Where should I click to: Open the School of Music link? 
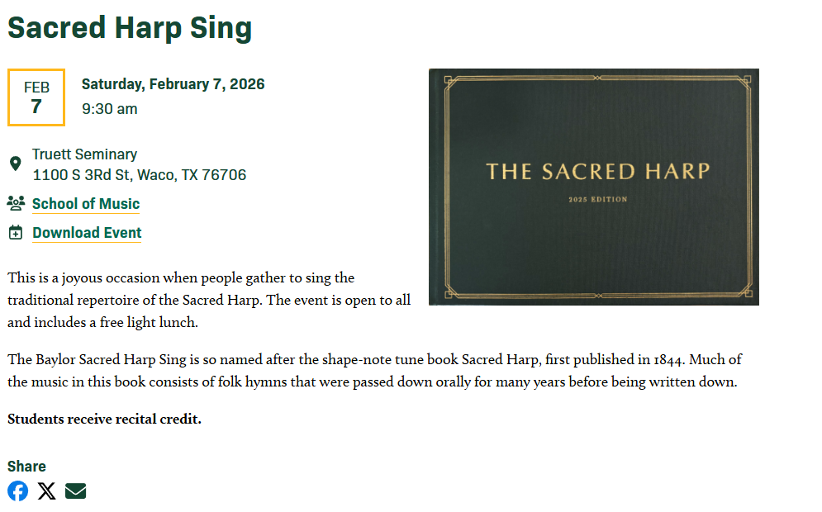click(x=86, y=204)
